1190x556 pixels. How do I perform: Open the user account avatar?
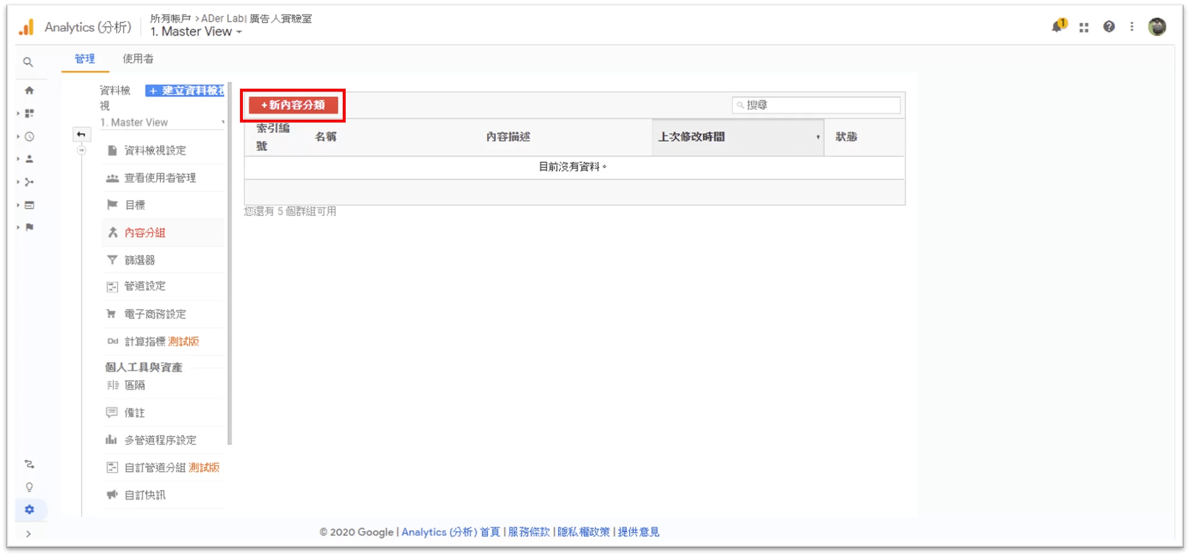tap(1157, 27)
